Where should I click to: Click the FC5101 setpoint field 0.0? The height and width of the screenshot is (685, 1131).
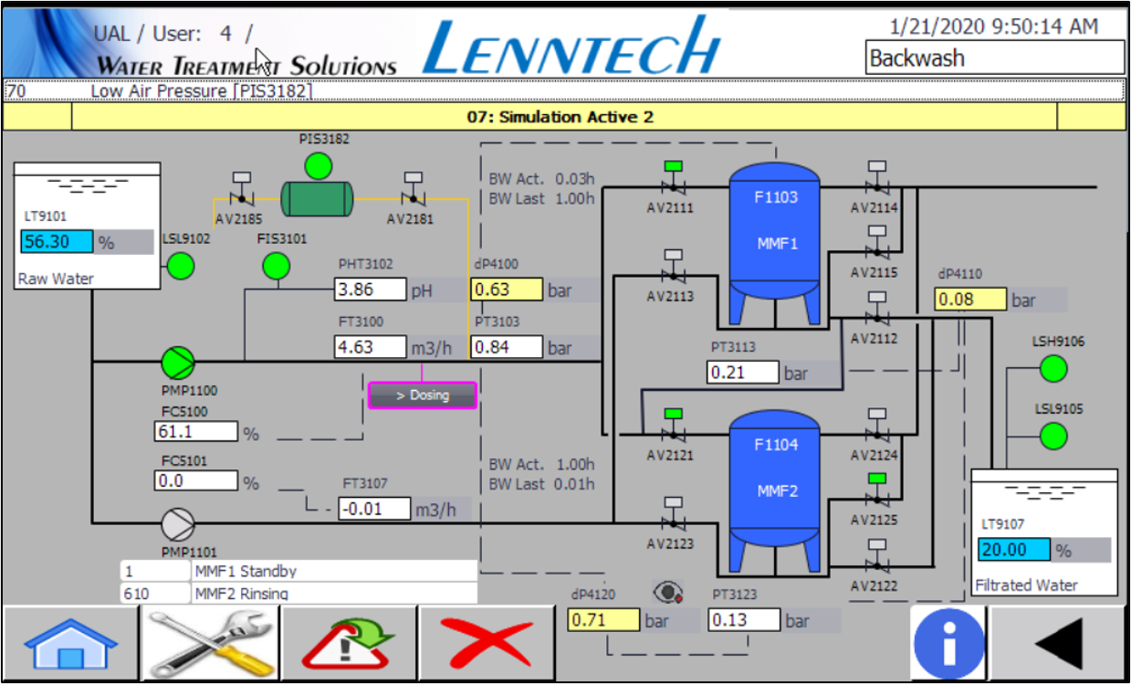click(196, 481)
